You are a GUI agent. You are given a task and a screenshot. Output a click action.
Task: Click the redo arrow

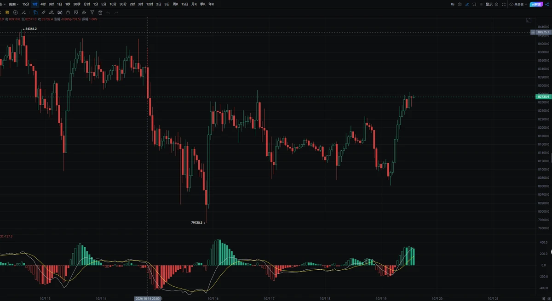116,12
